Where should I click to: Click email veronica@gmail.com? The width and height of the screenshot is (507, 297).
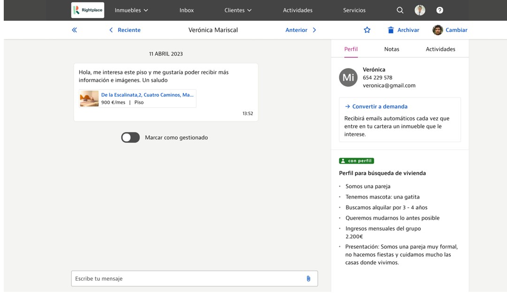click(389, 85)
